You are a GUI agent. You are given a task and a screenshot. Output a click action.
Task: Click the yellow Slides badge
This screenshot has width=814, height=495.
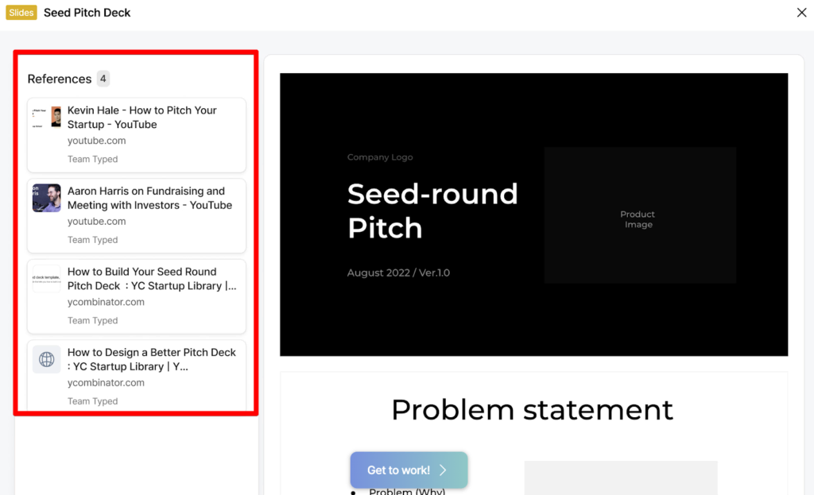point(21,13)
